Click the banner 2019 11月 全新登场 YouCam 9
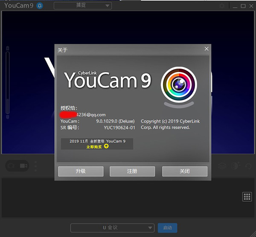This screenshot has height=237, width=256. [97, 141]
